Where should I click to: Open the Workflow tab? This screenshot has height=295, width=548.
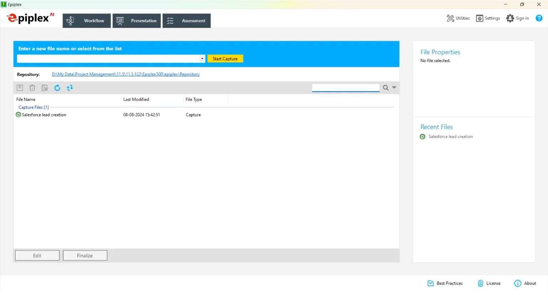87,21
